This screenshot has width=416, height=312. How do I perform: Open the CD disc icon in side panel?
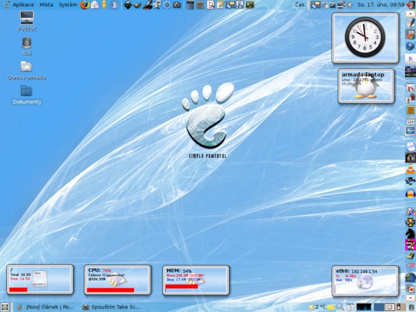410,146
